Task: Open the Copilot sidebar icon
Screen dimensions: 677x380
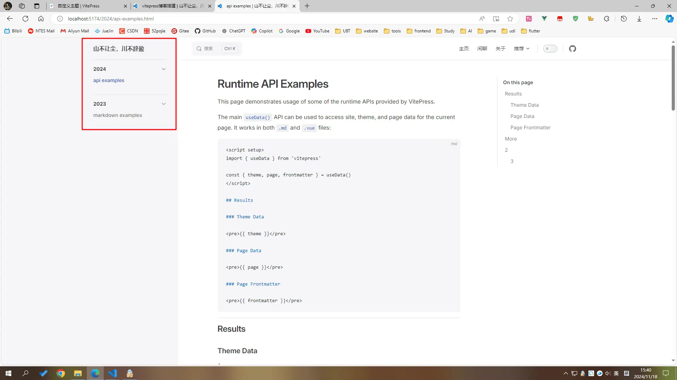Action: (x=669, y=19)
